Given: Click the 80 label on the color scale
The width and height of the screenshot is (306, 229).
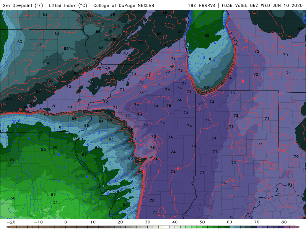Looking at the screenshot, I should coord(284,222).
